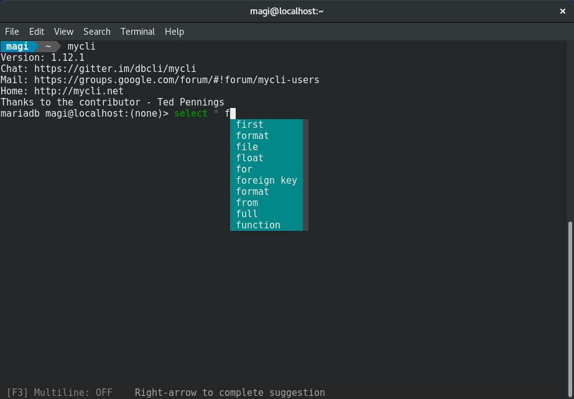Click the Multiline OFF status indicator
This screenshot has width=574, height=399.
pos(59,393)
